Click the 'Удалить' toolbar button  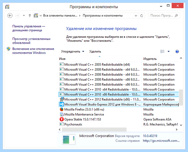tap(95, 51)
